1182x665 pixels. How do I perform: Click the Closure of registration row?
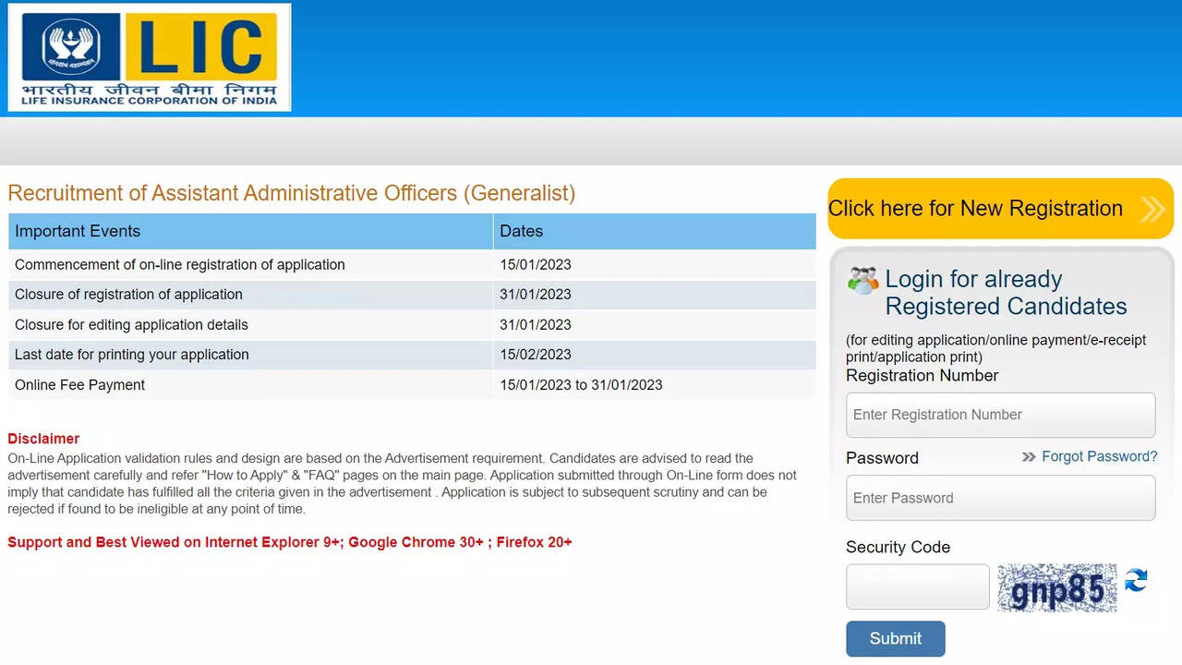coord(128,294)
